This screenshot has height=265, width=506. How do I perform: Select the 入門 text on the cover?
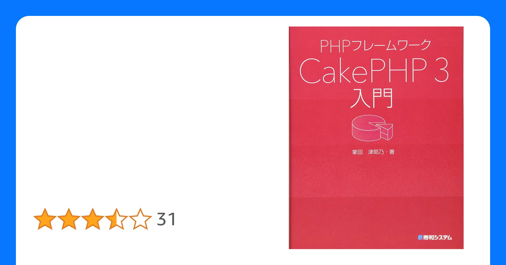click(371, 98)
